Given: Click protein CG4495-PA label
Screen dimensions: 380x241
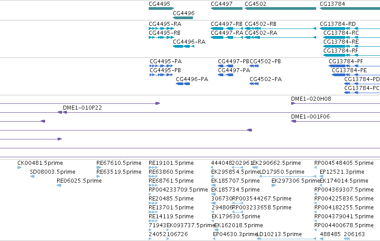Looking at the screenshot, I should (166, 61).
